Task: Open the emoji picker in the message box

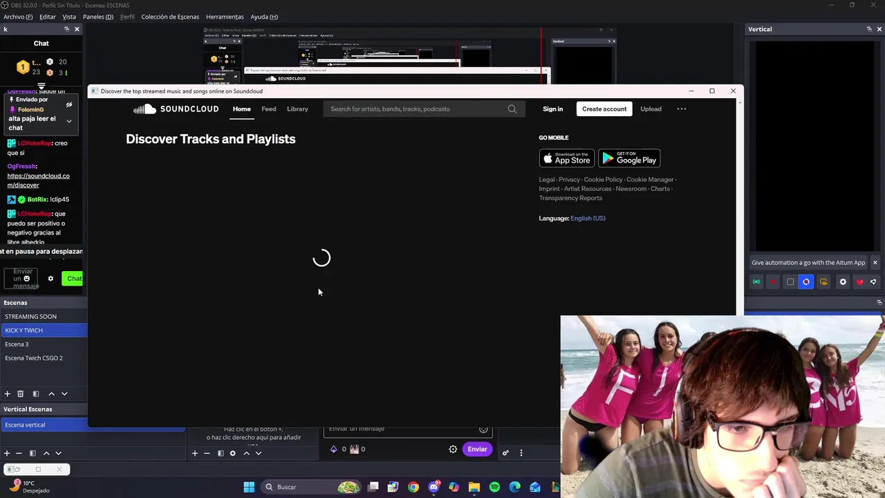Action: (483, 429)
